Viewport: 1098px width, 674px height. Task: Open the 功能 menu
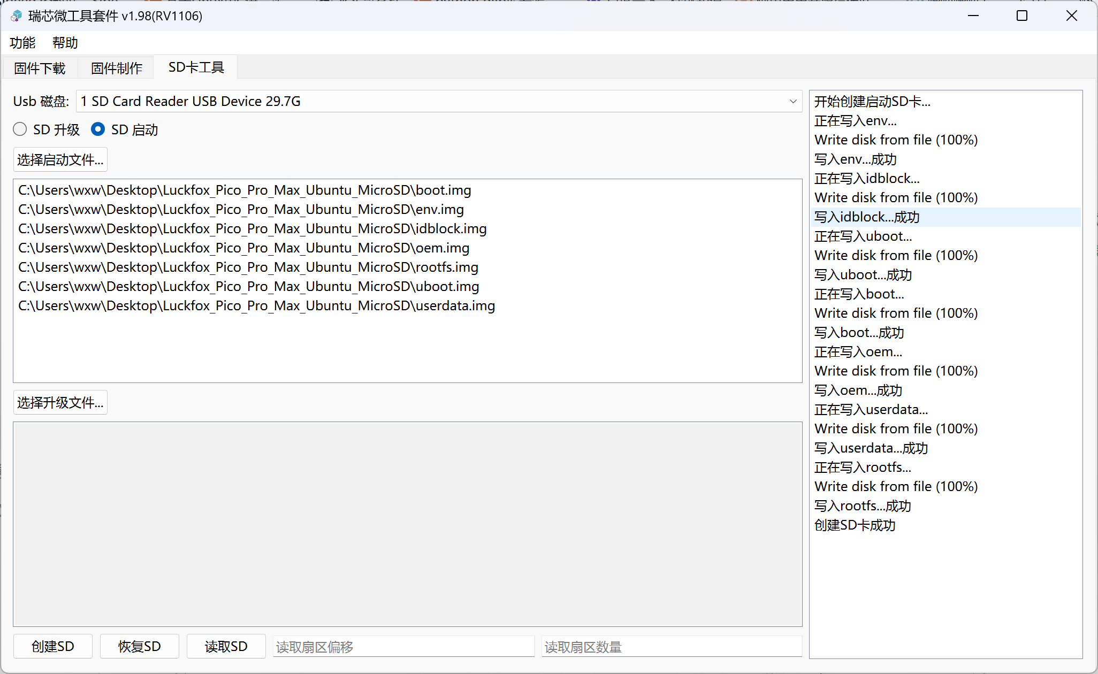tap(22, 43)
